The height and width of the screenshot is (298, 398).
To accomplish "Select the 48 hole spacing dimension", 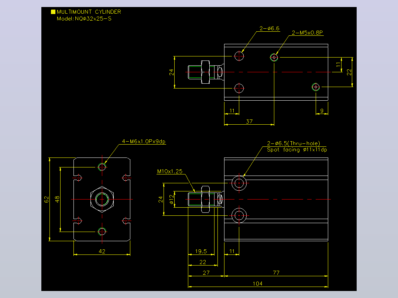I will click(57, 200).
